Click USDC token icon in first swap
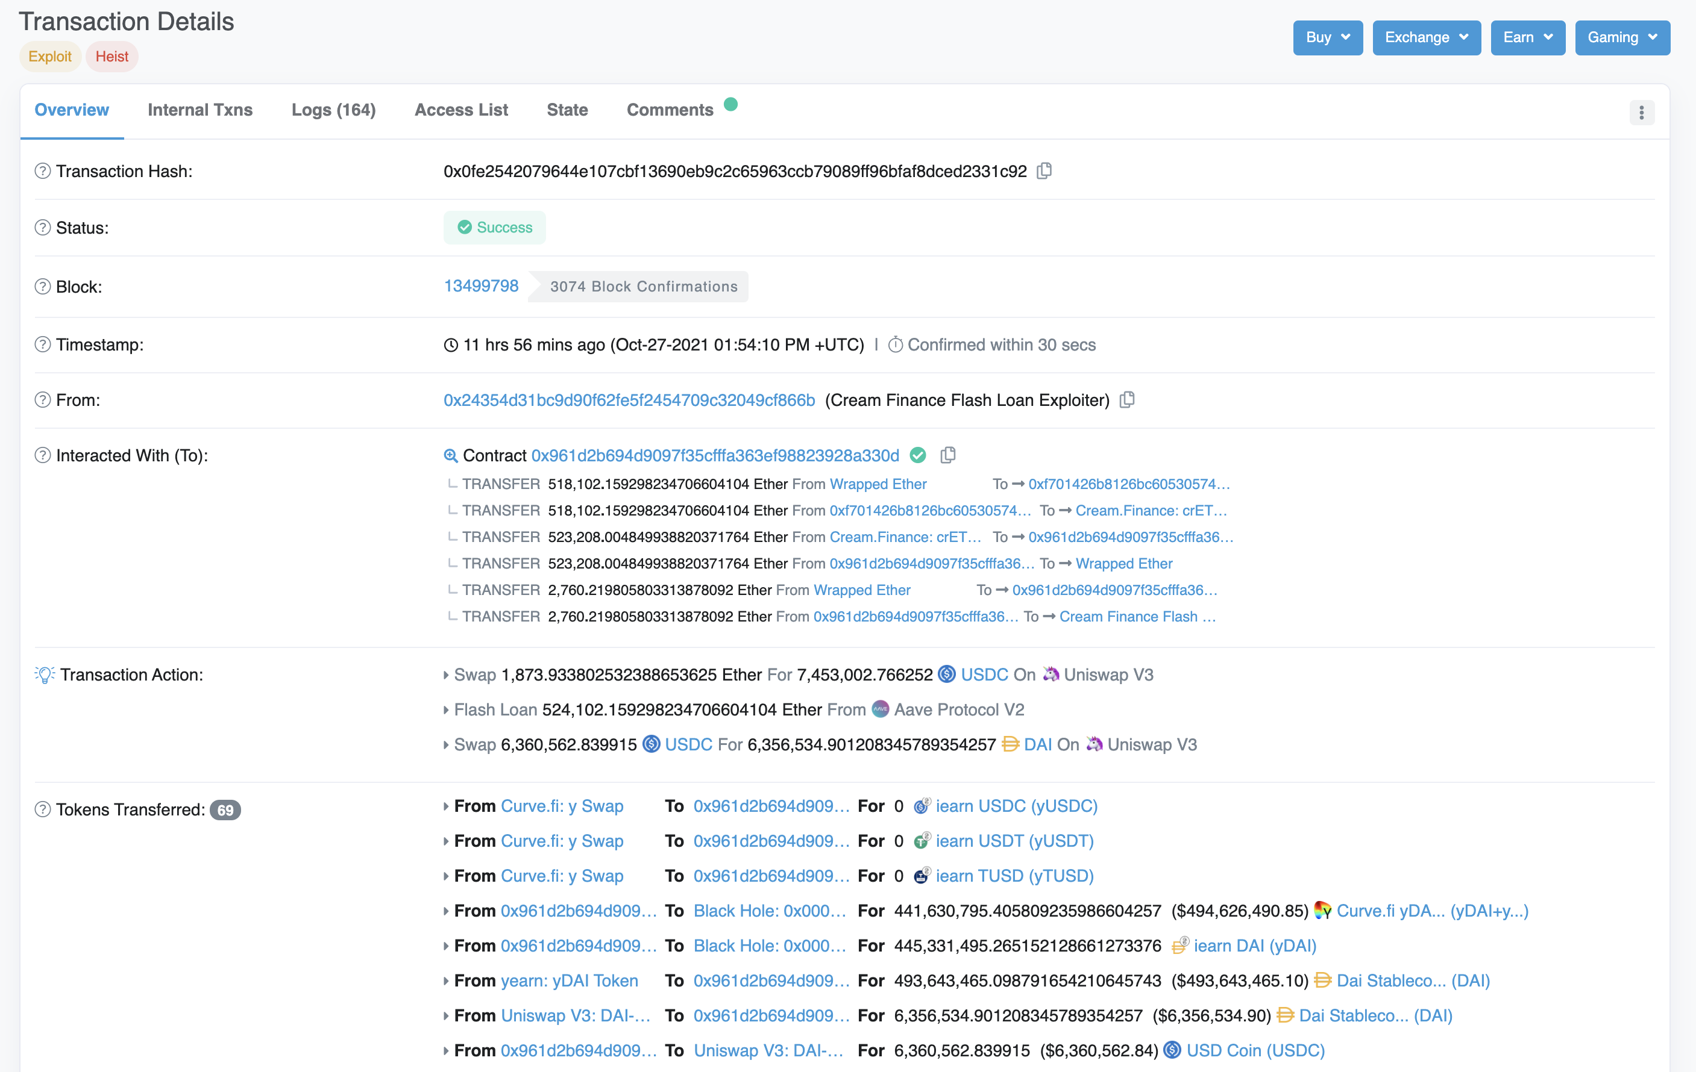 point(947,675)
